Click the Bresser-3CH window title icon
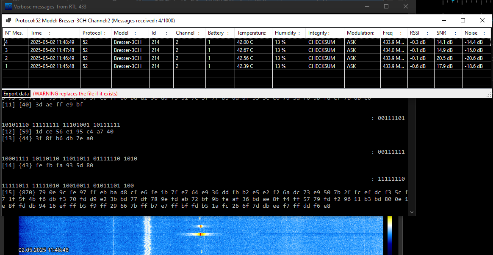Viewport: 493px width, 255px height. pyautogui.click(x=8, y=20)
